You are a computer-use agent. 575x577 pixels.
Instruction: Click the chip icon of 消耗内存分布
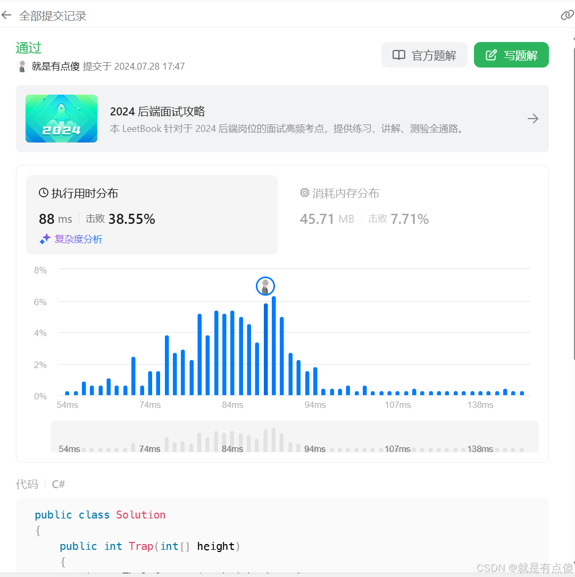coord(304,193)
